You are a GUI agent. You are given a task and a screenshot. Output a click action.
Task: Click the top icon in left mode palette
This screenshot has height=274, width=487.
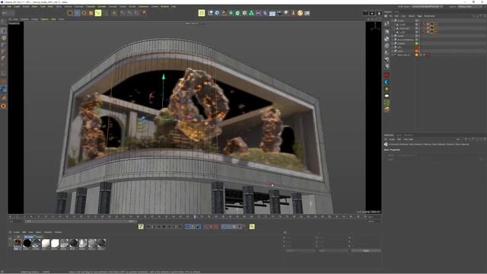point(3,23)
